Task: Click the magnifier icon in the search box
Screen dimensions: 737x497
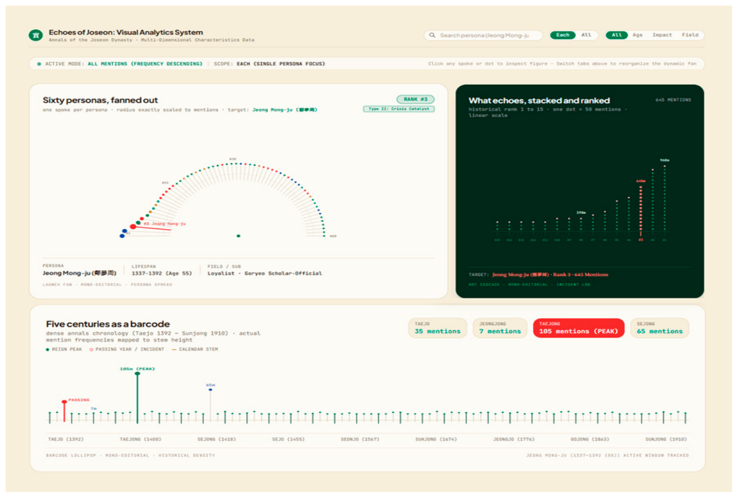Action: click(x=432, y=35)
